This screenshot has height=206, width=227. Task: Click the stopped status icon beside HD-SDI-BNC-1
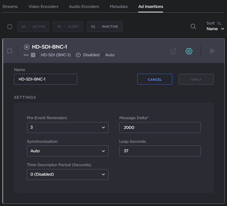26,47
